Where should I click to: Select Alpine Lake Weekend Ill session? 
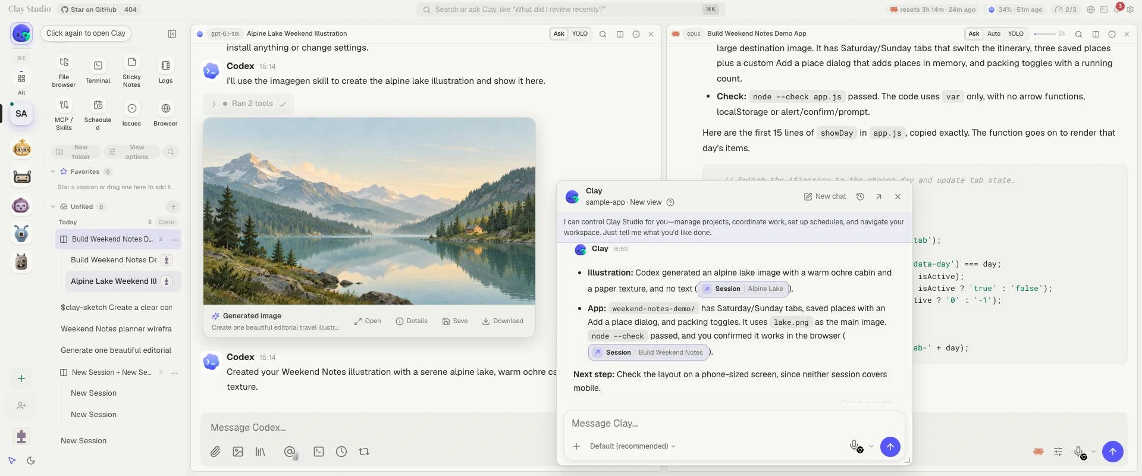coord(123,281)
